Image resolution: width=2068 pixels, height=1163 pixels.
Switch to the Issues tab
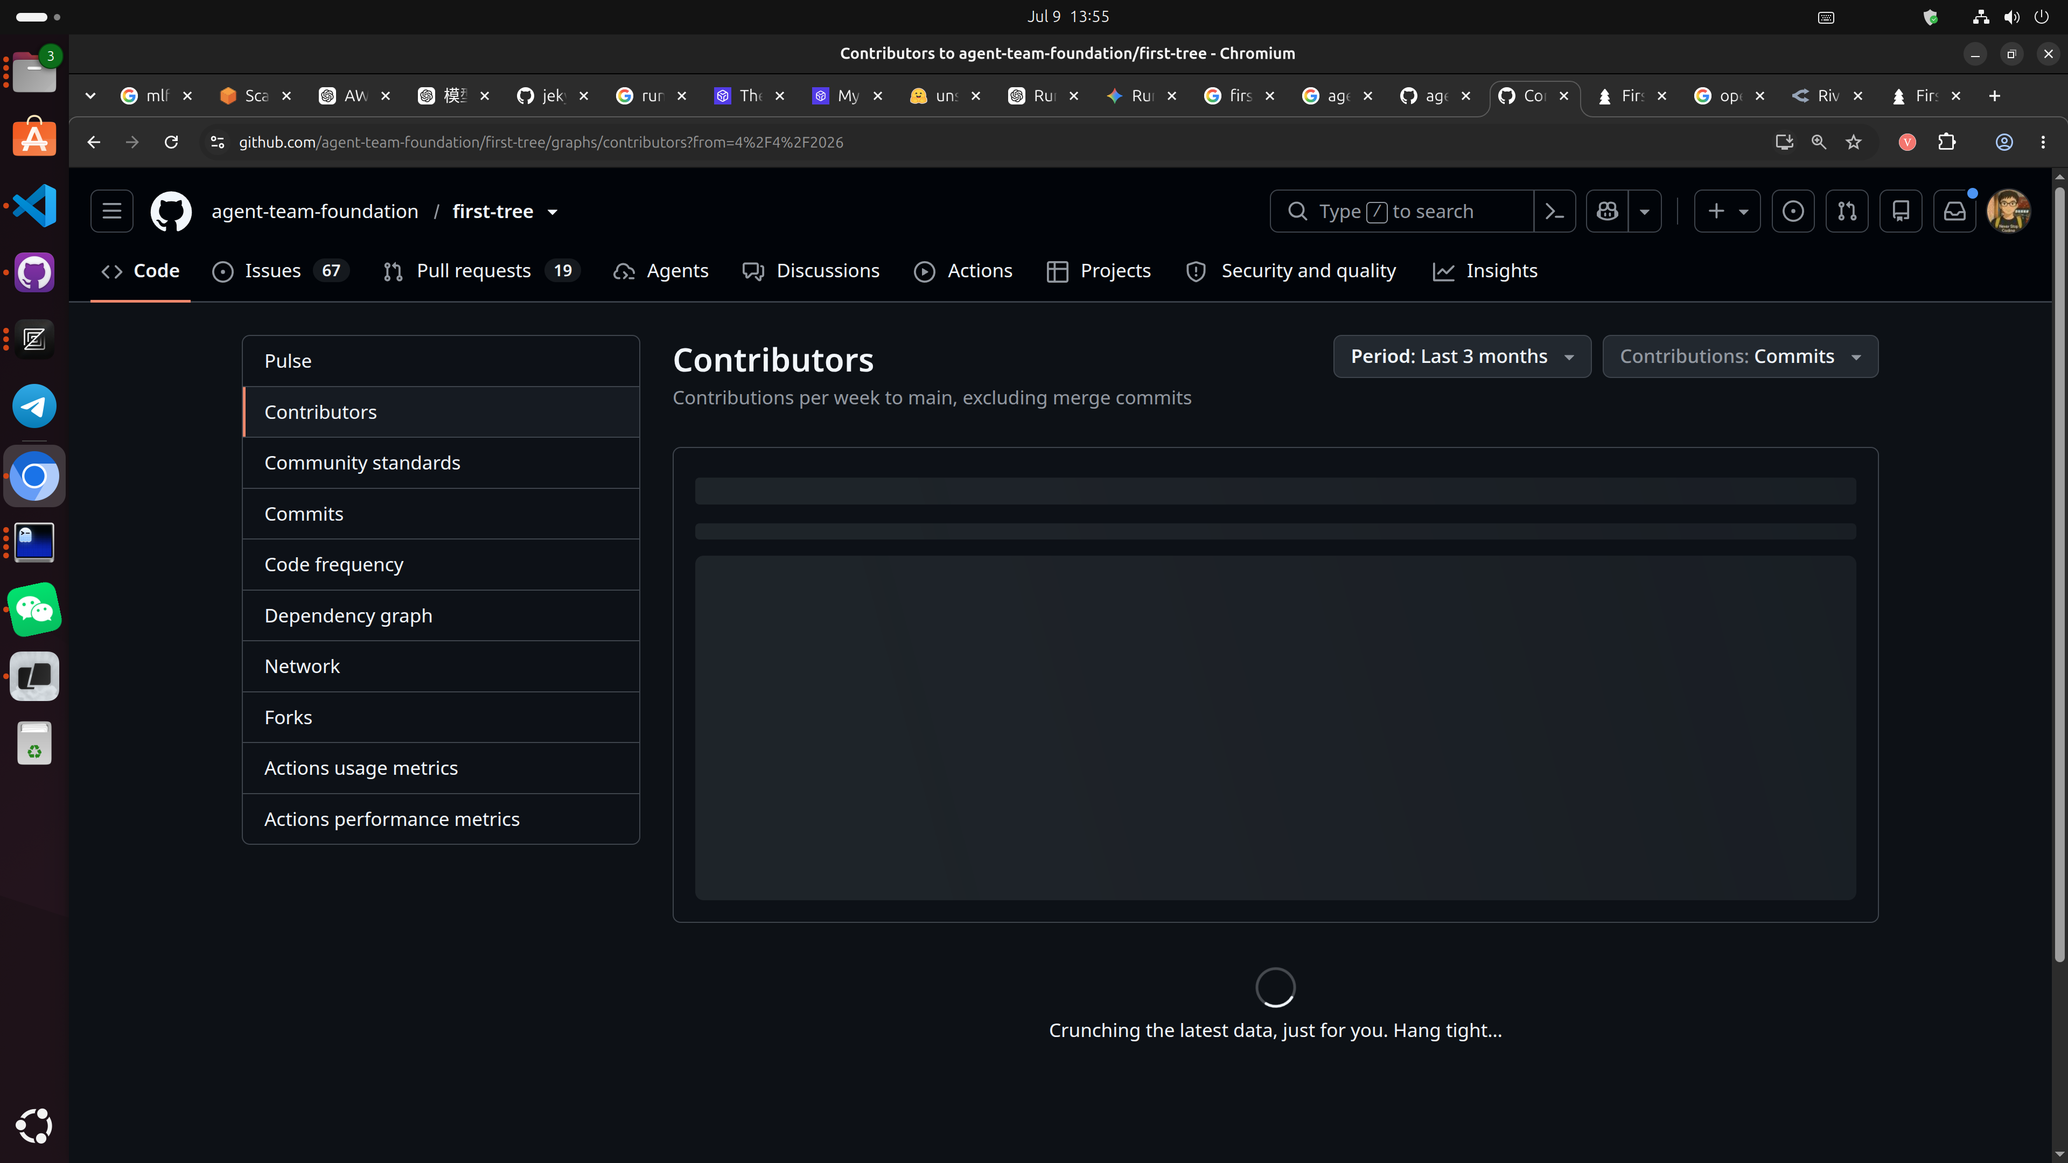click(280, 270)
